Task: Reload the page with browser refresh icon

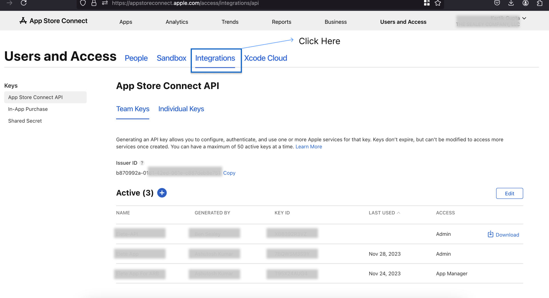Action: pyautogui.click(x=24, y=3)
